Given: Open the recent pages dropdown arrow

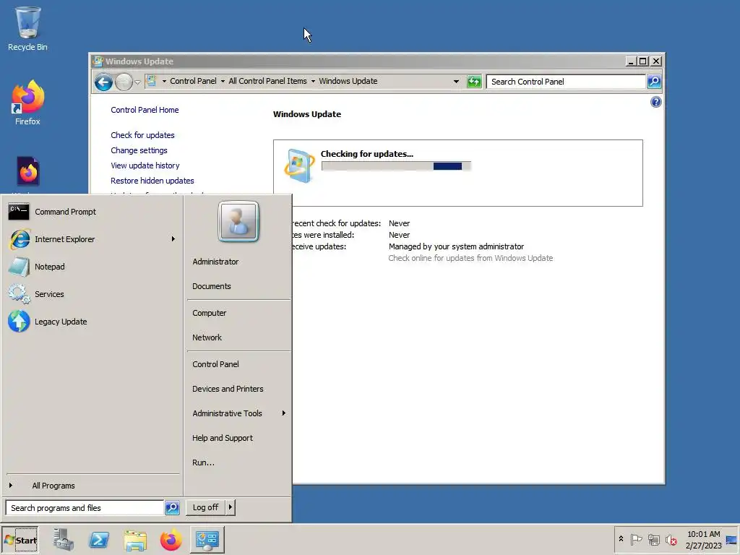Looking at the screenshot, I should 137,82.
